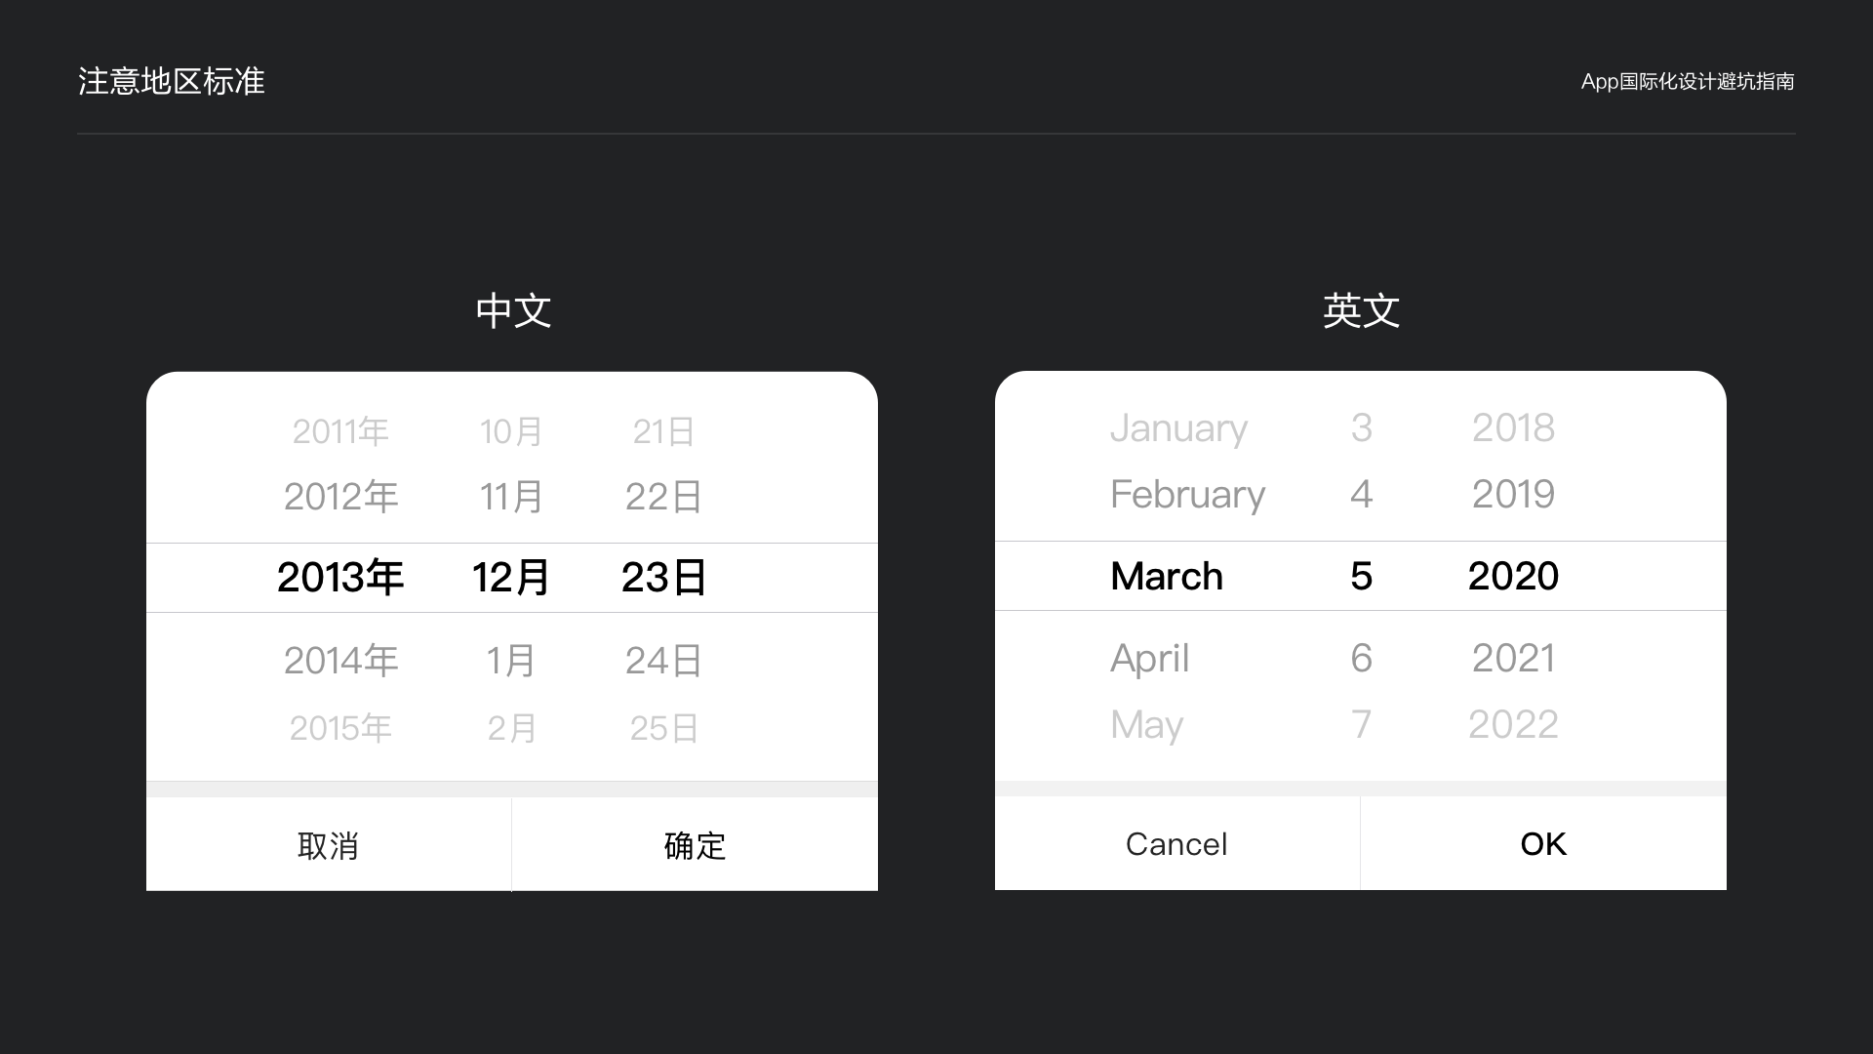This screenshot has height=1054, width=1873.
Task: Select 2022 at bottom of year wheel
Action: (x=1513, y=724)
